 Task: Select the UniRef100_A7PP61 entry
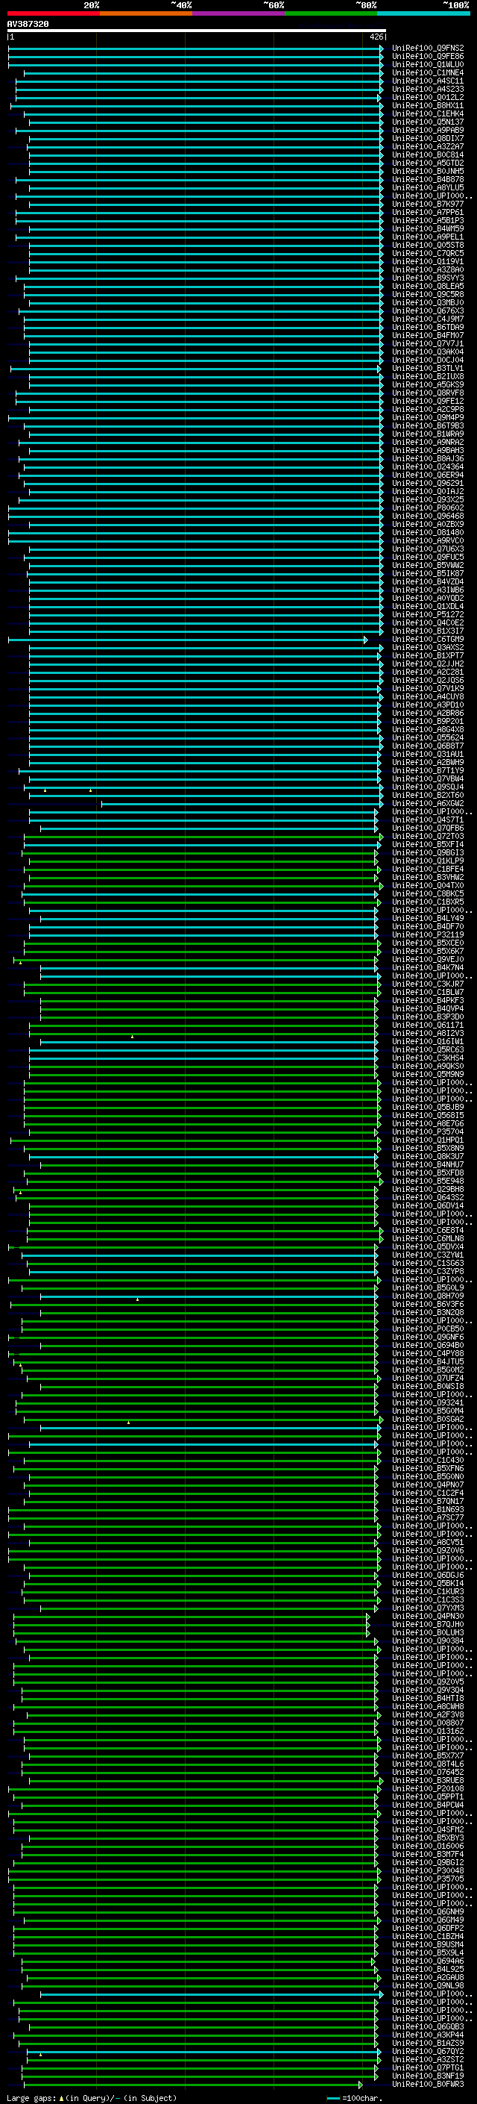428,213
